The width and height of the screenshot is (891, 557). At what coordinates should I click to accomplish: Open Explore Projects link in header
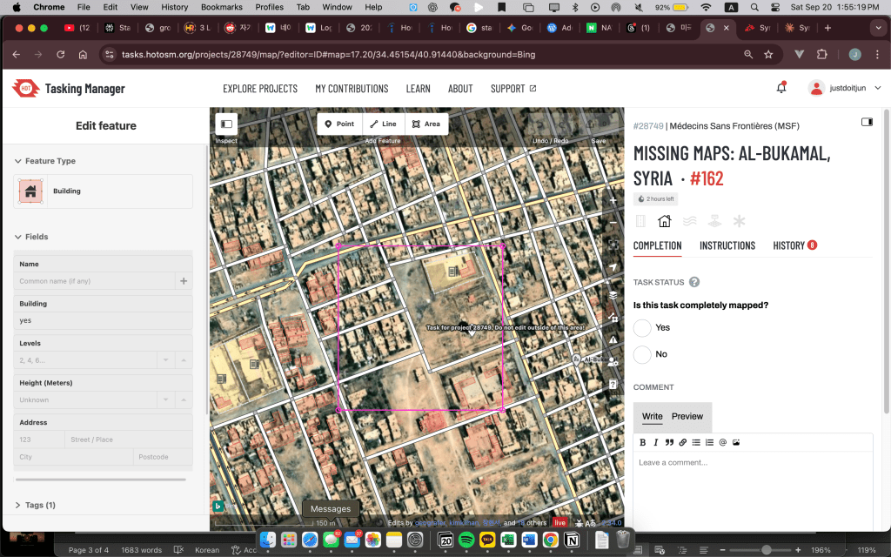pos(260,89)
